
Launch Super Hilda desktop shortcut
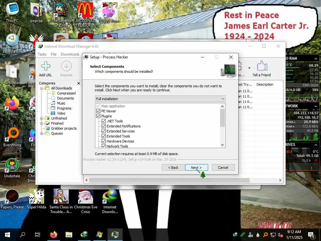pyautogui.click(x=36, y=199)
